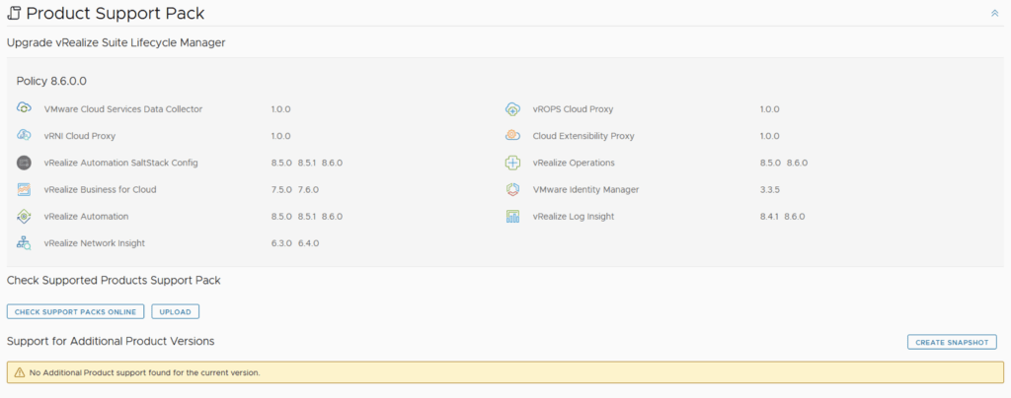This screenshot has height=398, width=1011.
Task: Click the warning icon in the yellow alert
Action: pyautogui.click(x=20, y=372)
